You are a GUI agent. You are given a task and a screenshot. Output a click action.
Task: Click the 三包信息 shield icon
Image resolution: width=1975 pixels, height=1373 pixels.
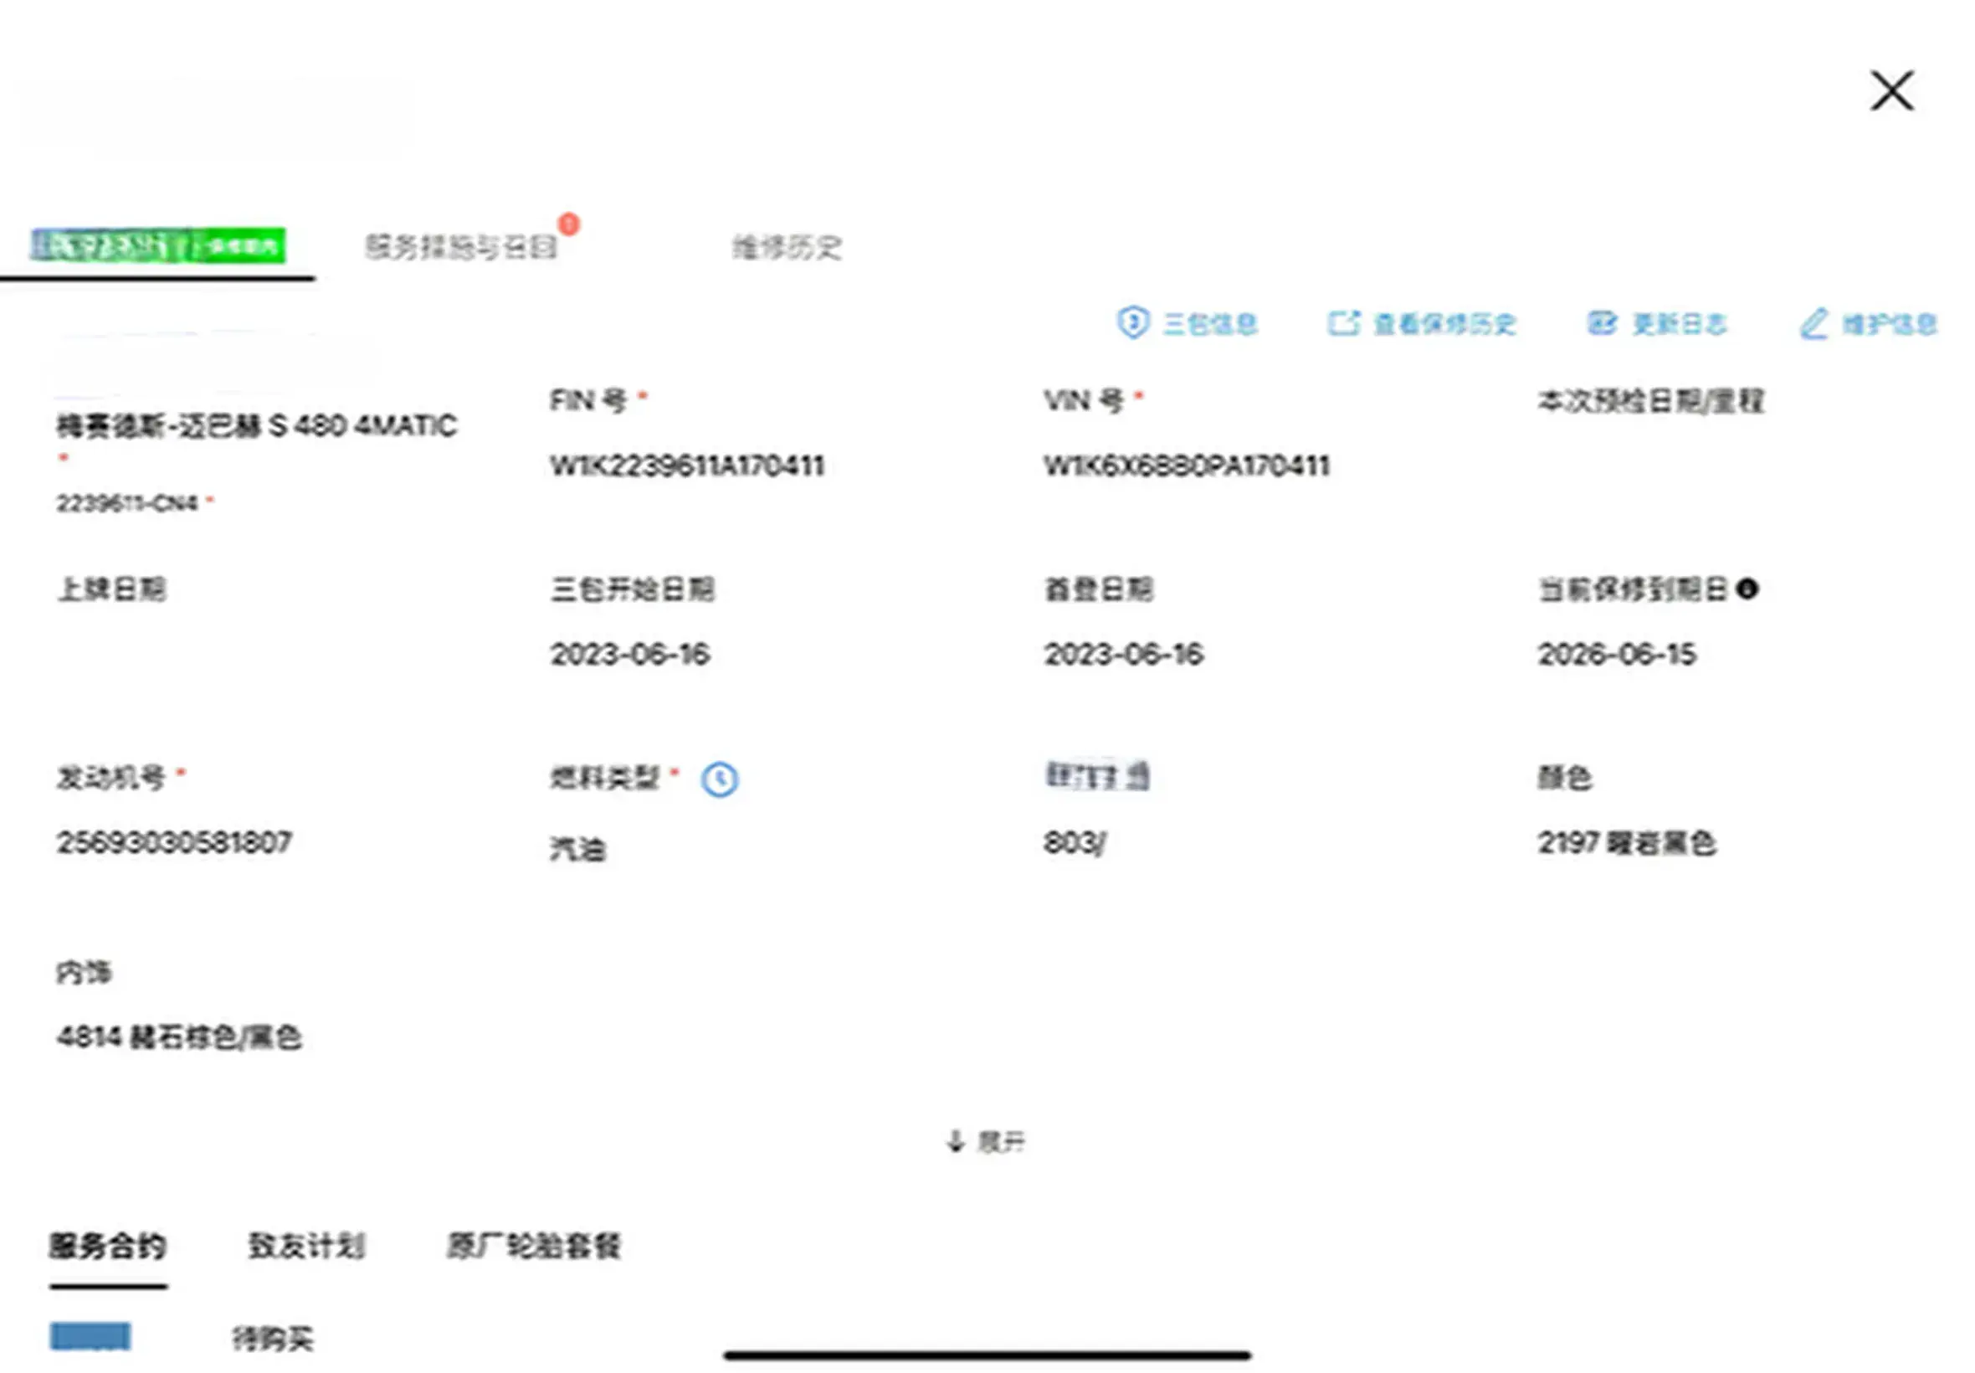point(1132,322)
